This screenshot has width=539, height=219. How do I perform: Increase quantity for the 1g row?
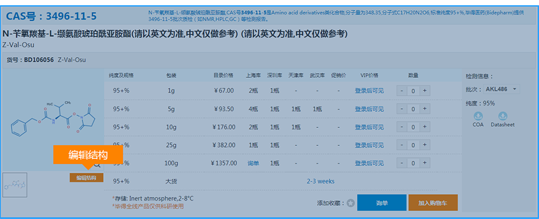pos(424,90)
